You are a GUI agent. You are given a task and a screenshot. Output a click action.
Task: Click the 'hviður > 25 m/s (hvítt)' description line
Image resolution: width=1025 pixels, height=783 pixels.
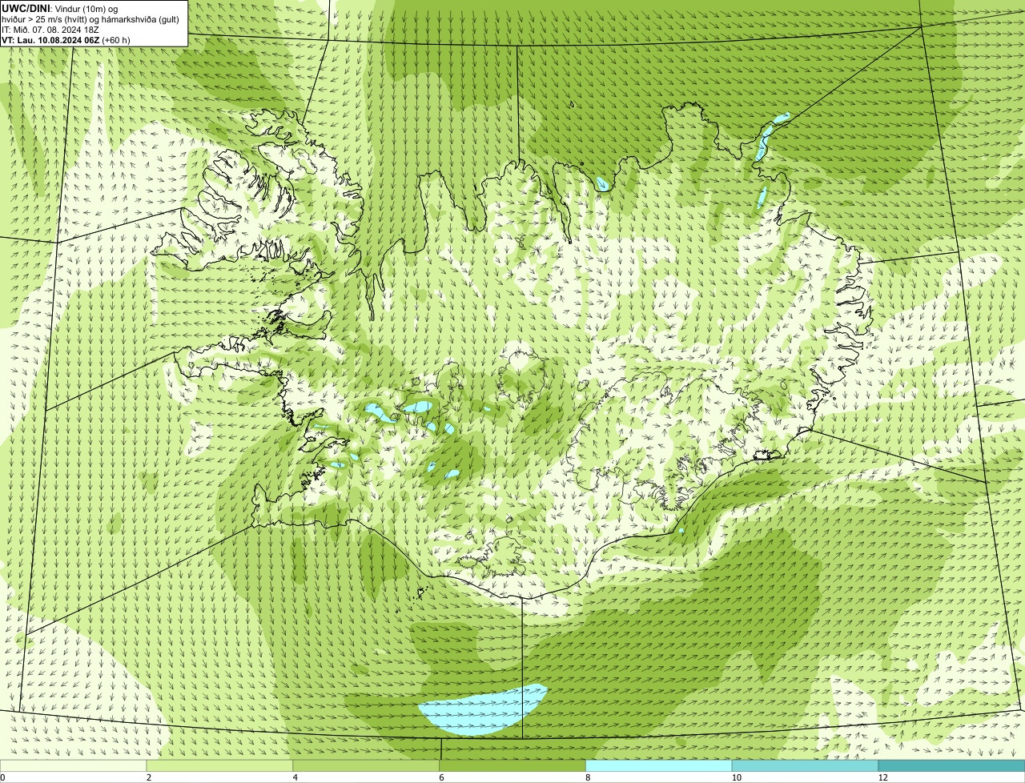pos(91,18)
